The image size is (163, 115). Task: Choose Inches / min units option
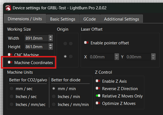pos(54,96)
